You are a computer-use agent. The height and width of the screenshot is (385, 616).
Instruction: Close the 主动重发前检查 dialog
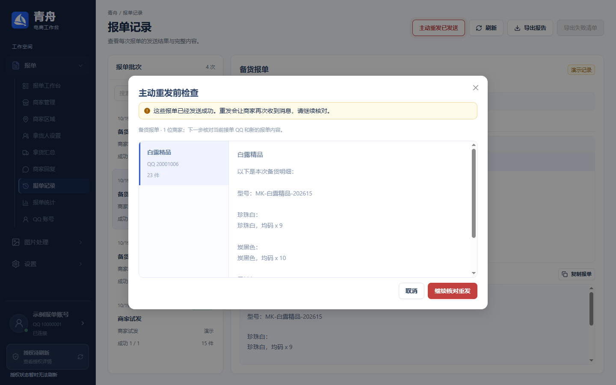[475, 88]
